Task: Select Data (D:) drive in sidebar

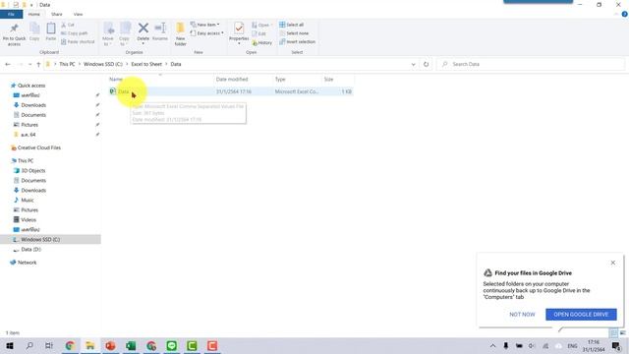Action: click(30, 249)
